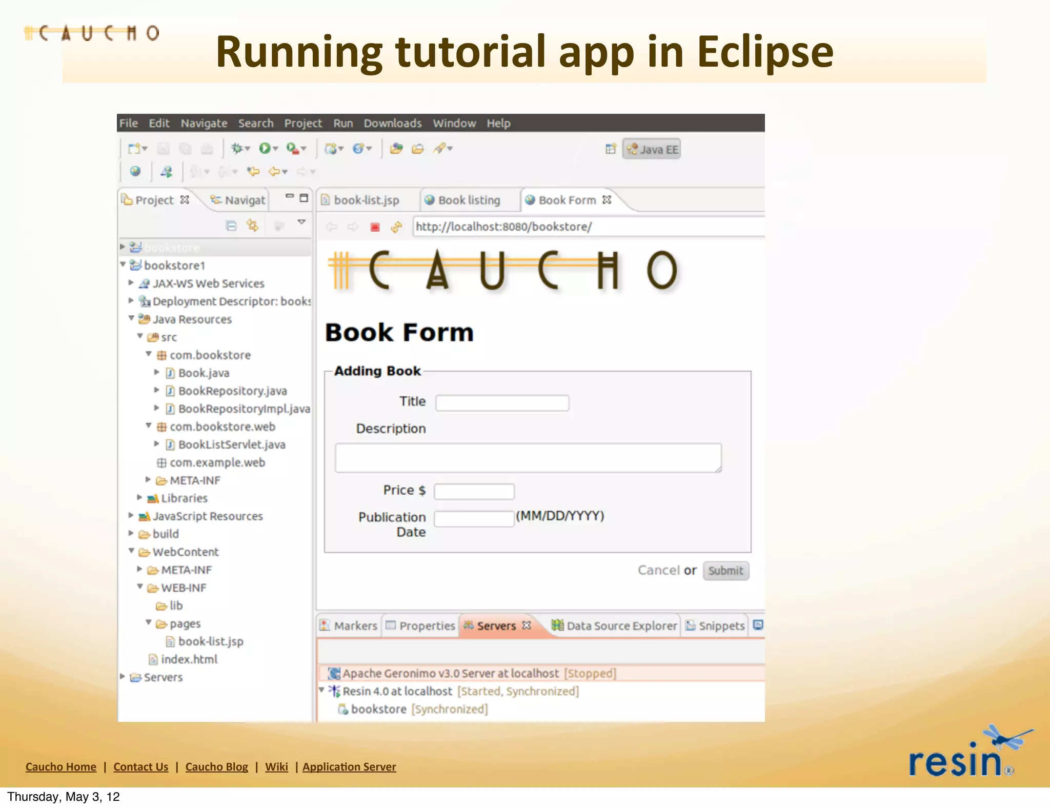Toggle the Java EE perspective button

652,149
